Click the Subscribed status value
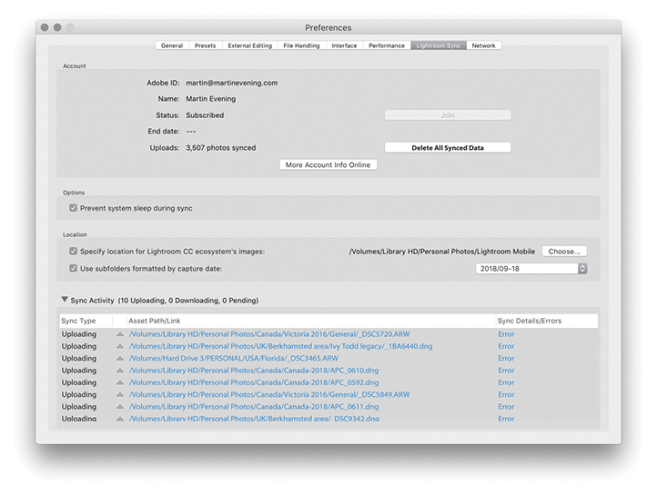 coord(205,115)
